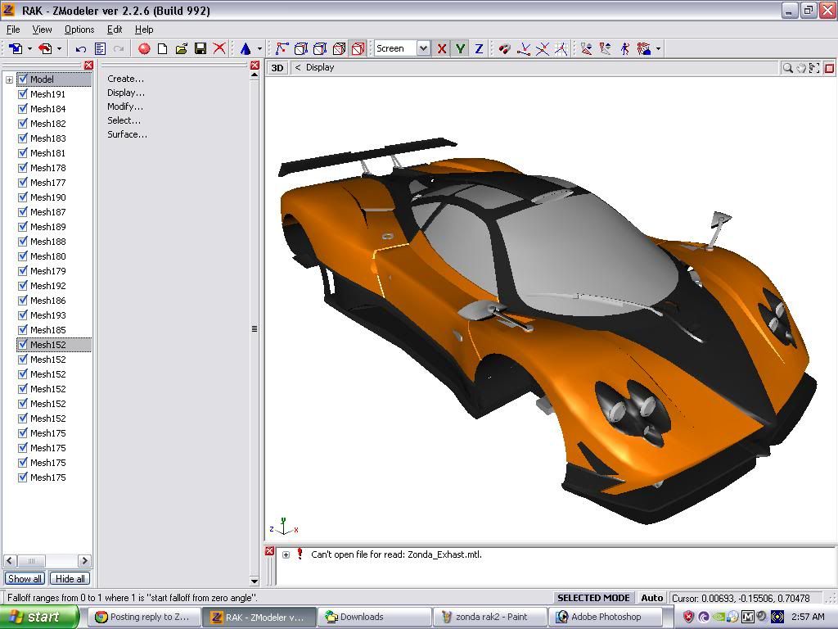Click the red X delete icon

tap(219, 49)
